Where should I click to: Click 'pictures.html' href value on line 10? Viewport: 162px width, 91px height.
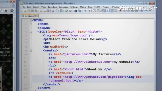[76, 54]
